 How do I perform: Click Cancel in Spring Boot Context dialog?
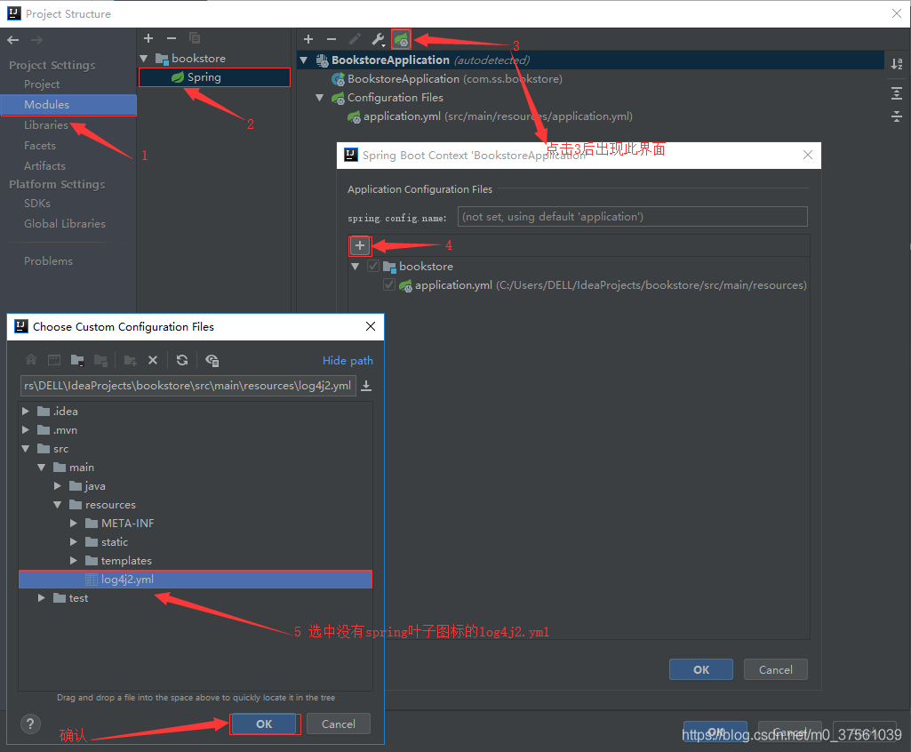point(775,669)
